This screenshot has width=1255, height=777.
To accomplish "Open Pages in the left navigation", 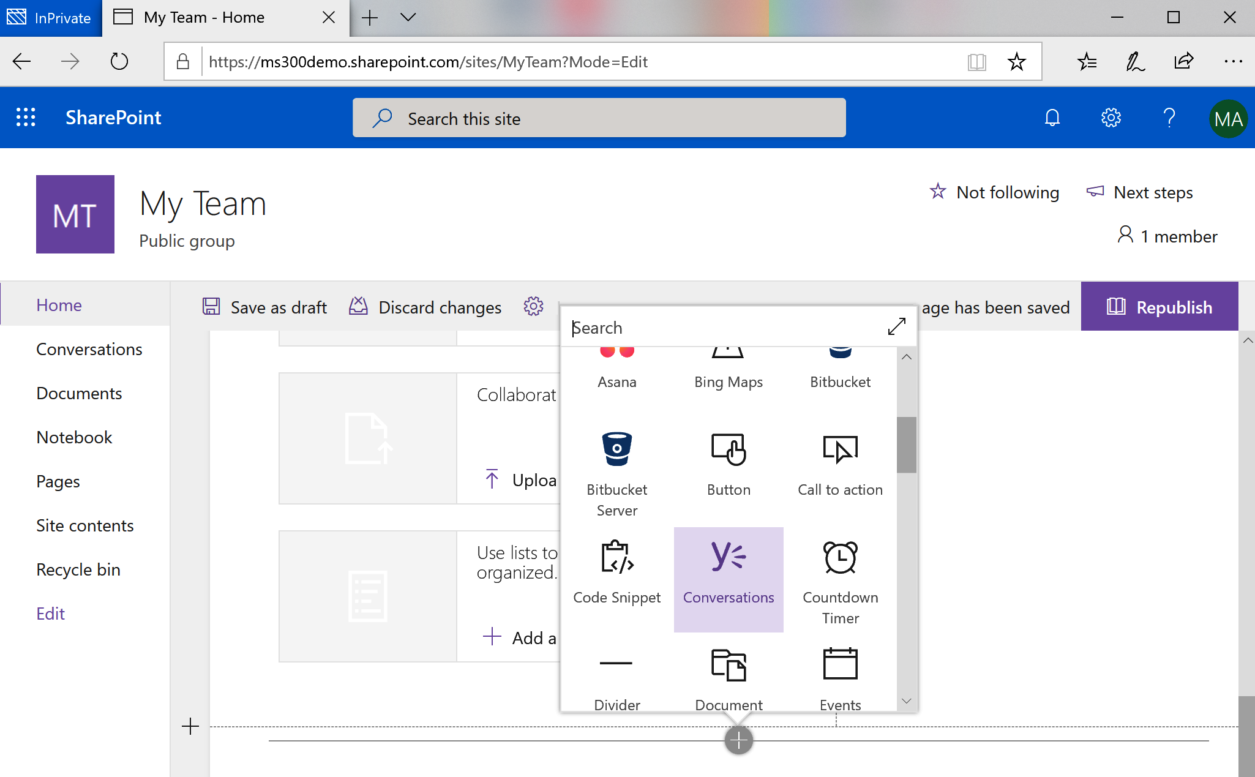I will (x=58, y=481).
